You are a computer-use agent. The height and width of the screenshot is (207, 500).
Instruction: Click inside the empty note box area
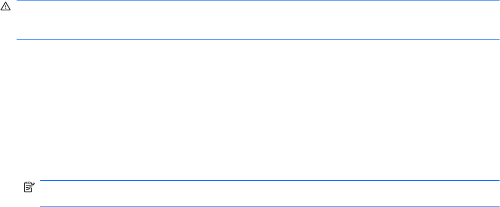tap(270, 194)
